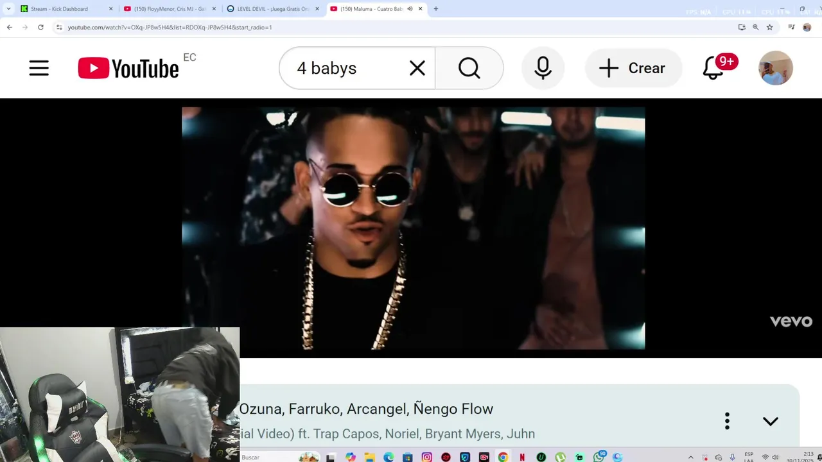
Task: Show hidden system tray icons chevron
Action: coord(691,458)
